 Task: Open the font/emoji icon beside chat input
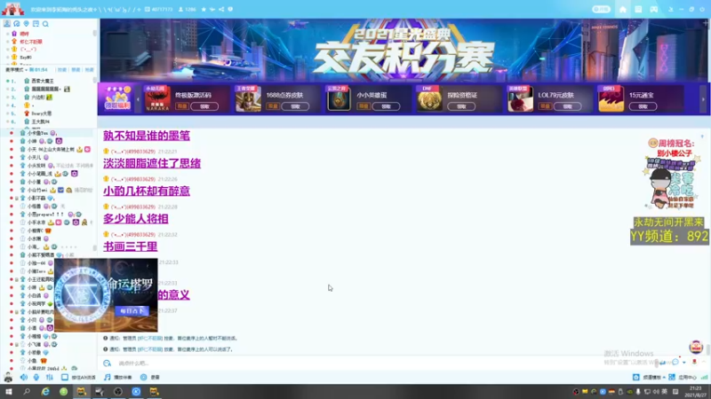107,364
